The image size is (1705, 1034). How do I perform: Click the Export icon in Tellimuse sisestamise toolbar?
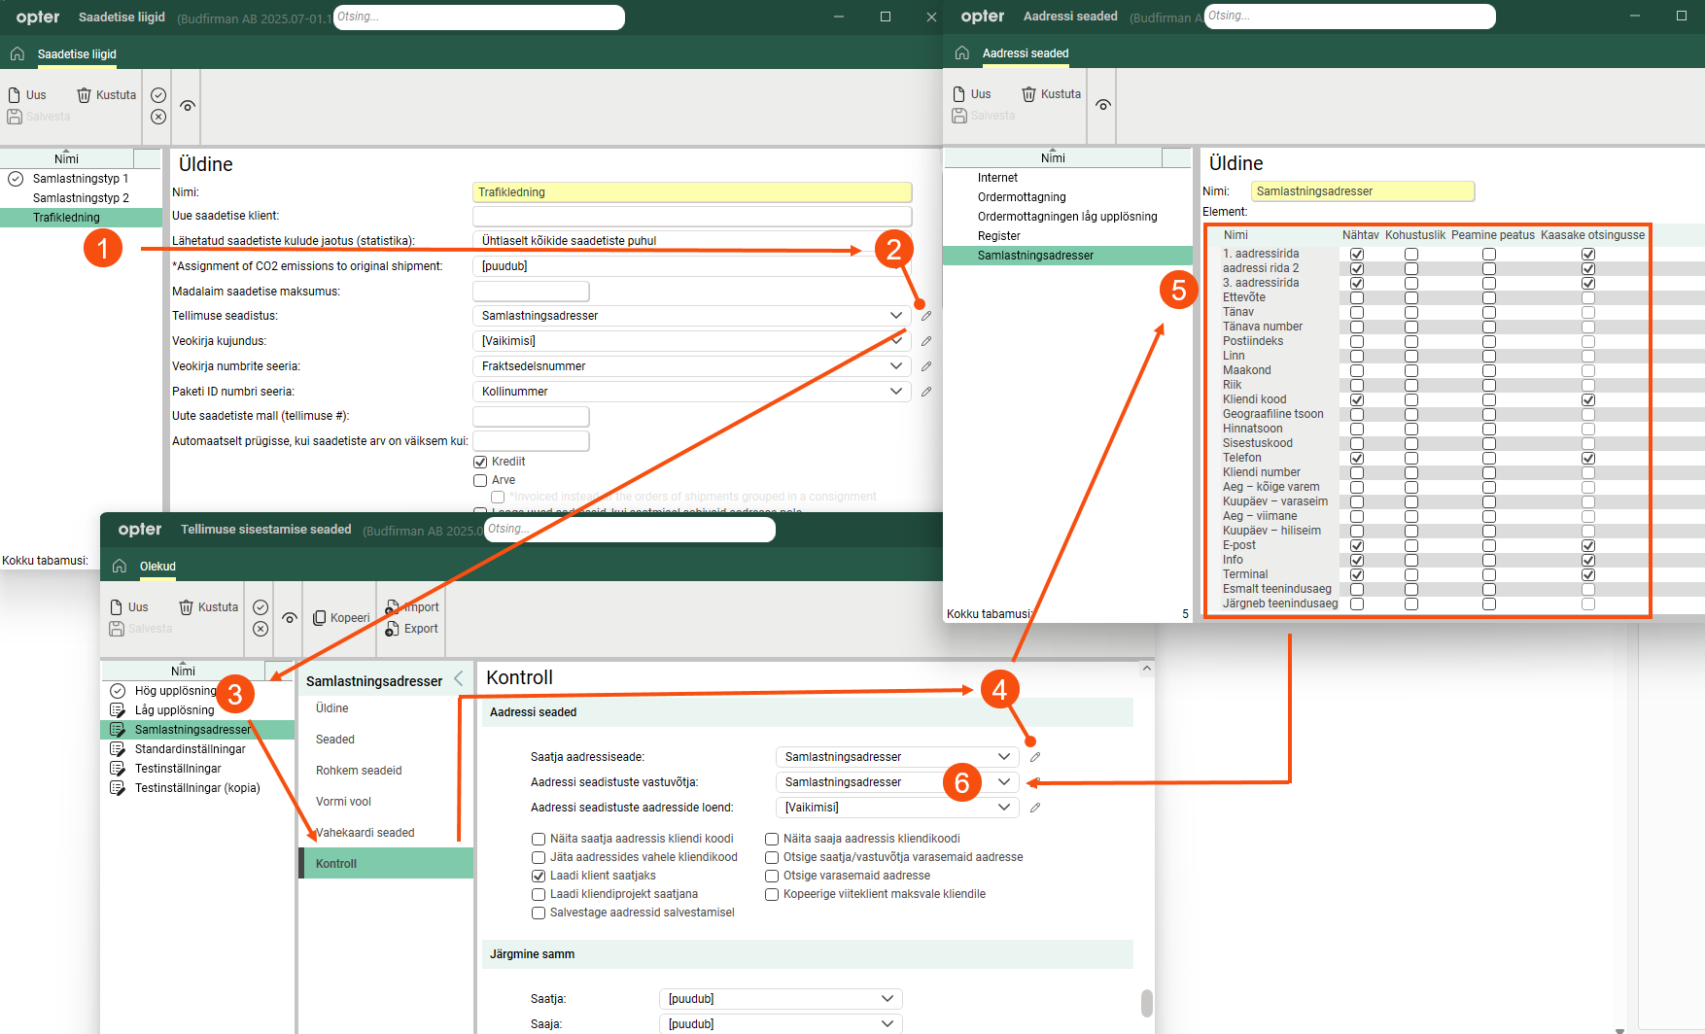[393, 629]
